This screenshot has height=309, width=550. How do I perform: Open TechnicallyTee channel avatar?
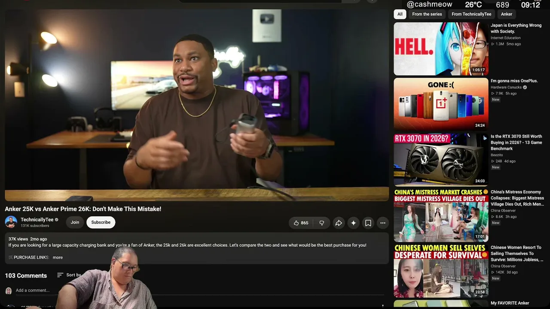coord(11,222)
